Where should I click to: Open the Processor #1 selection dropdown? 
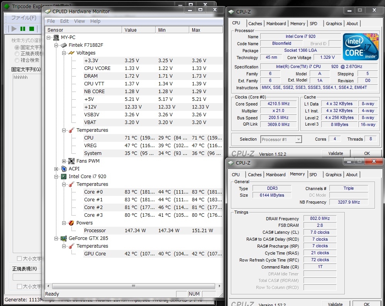tap(299, 139)
